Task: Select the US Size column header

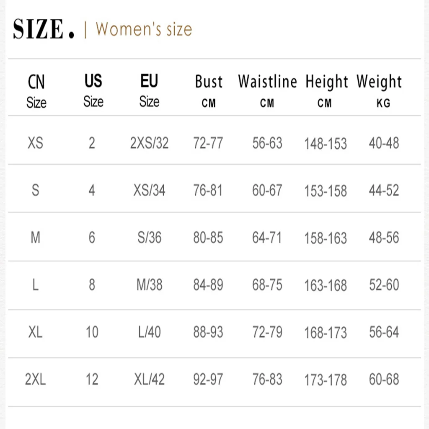Action: [x=93, y=90]
